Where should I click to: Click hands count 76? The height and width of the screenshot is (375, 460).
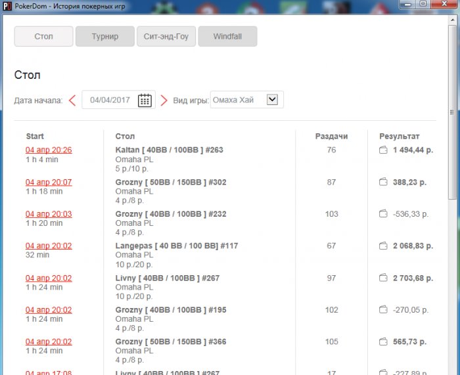pyautogui.click(x=331, y=150)
